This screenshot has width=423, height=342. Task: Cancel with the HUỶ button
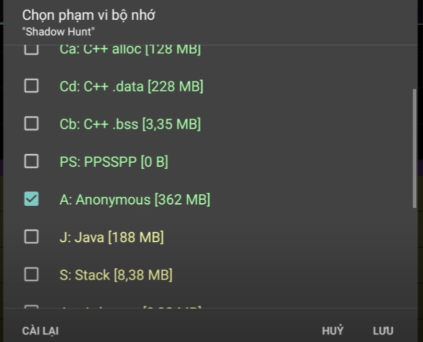[333, 330]
